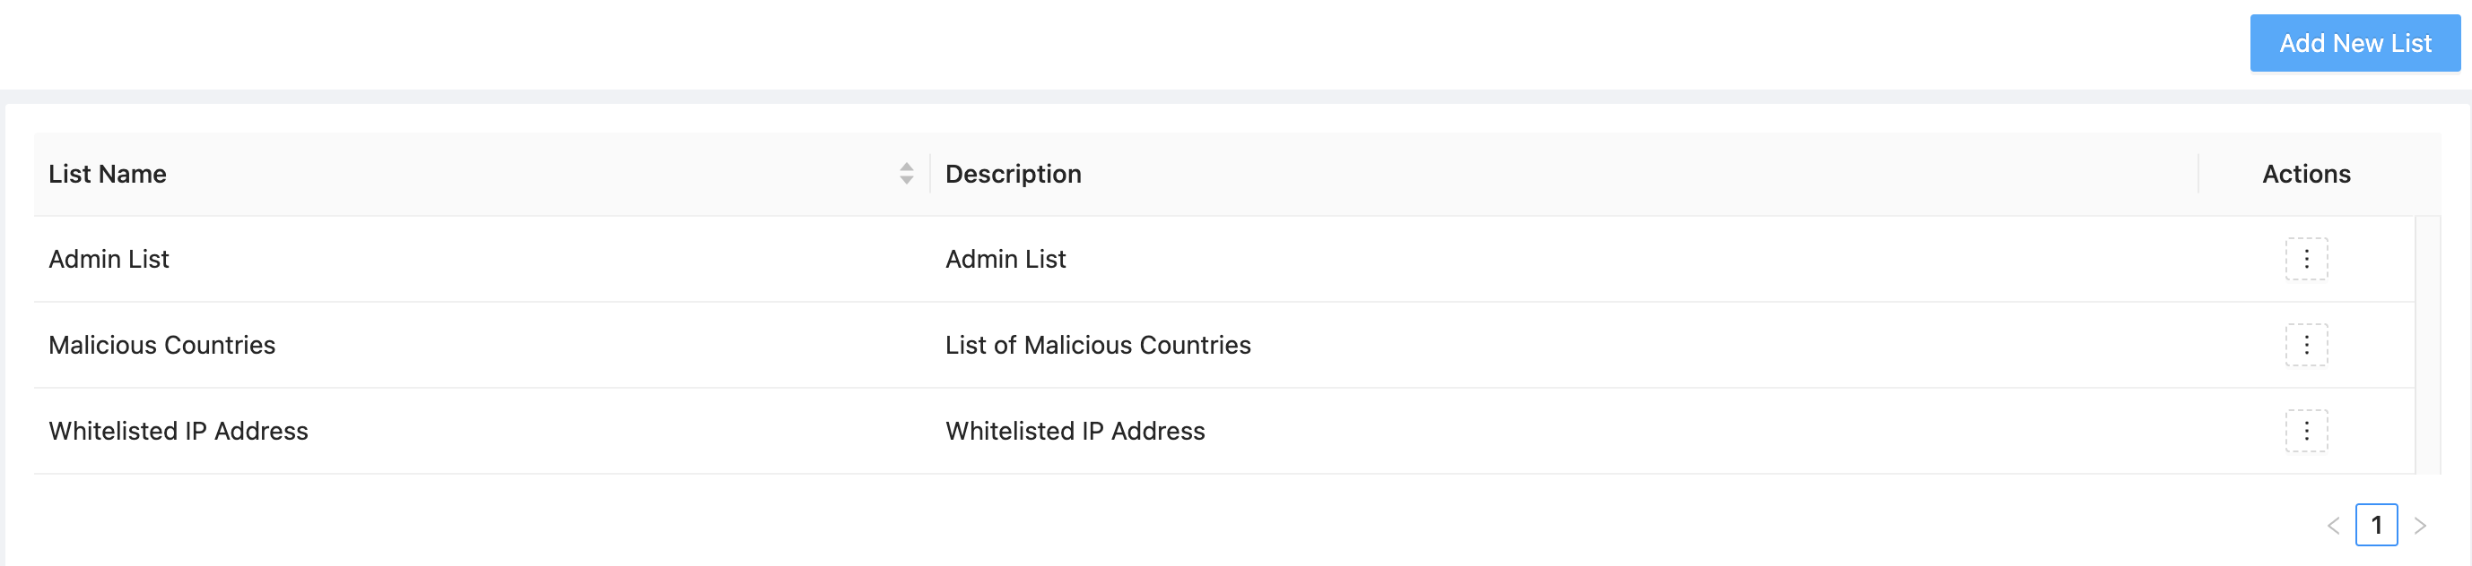Screen dimensions: 2472x566
Task: Sort List Name ascending using the up arrow
Action: point(907,167)
